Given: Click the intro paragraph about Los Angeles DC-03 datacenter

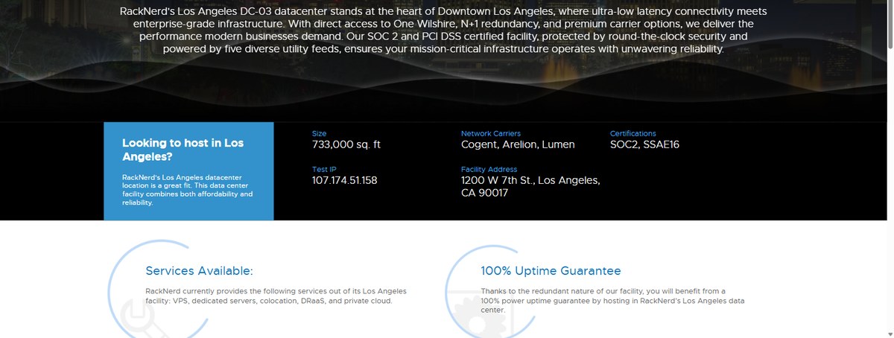Looking at the screenshot, I should pos(443,31).
